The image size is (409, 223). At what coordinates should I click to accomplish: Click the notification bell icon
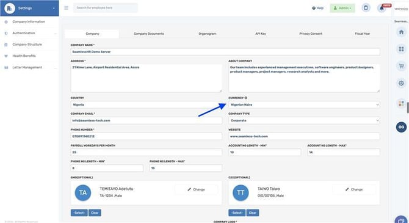[382, 8]
